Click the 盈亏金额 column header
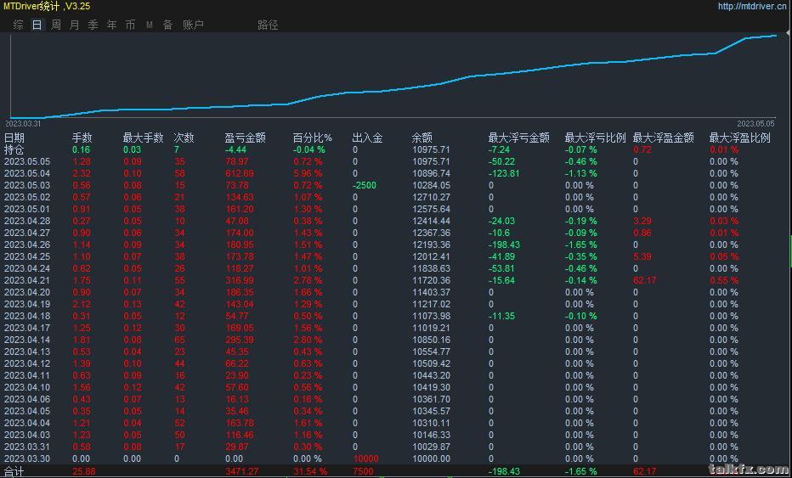Screen dimensions: 792x478 point(245,138)
